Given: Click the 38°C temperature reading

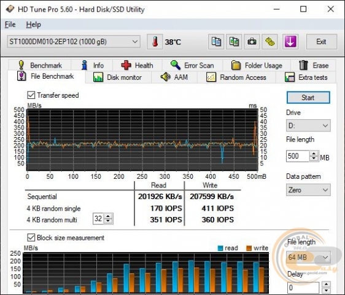Looking at the screenshot, I should click(173, 42).
